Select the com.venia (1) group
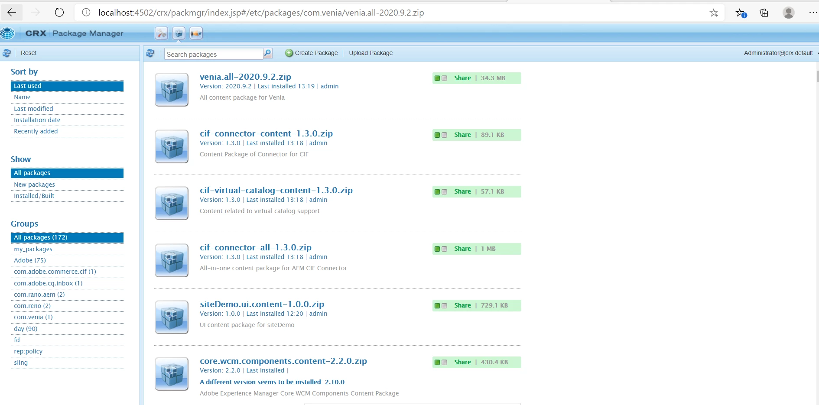 (x=67, y=317)
